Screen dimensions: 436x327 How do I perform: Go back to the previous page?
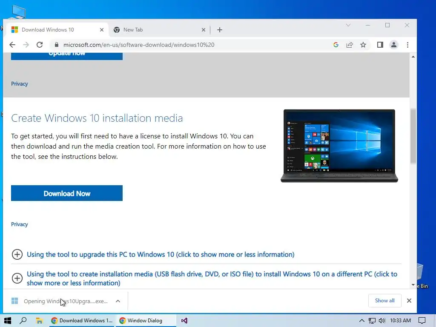point(12,45)
